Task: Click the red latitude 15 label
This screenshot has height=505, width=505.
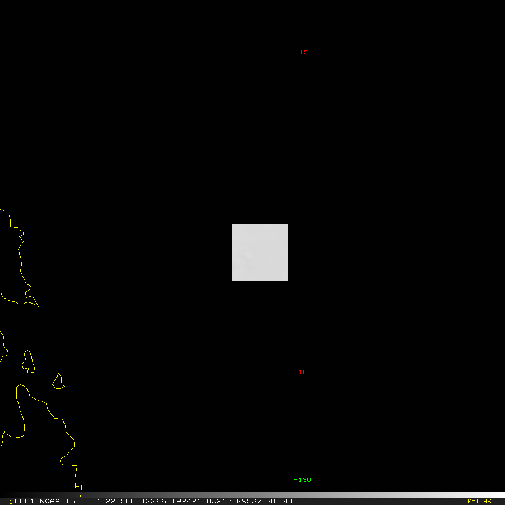Action: click(303, 53)
